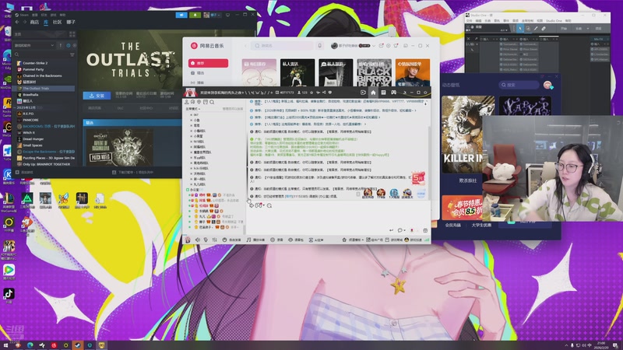Click the video play icon in YY header
Image resolution: width=623 pixels, height=350 pixels.
[x=363, y=93]
